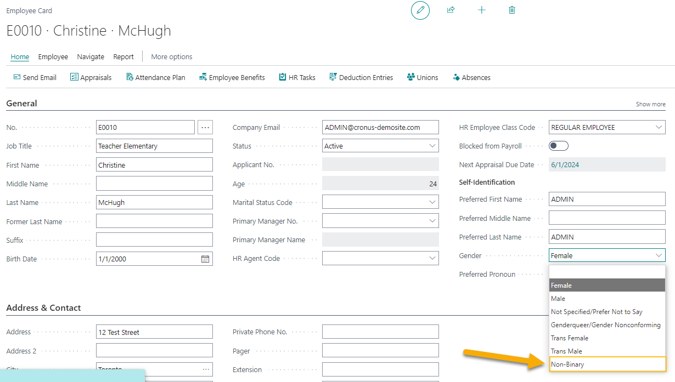Toggle Blocked from Payroll switch

point(558,145)
